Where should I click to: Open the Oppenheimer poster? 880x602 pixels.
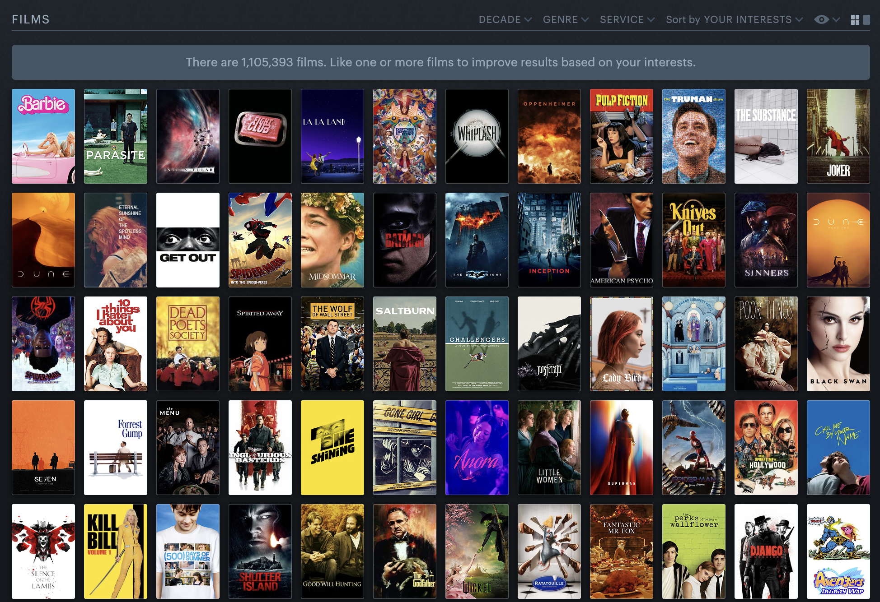[549, 136]
